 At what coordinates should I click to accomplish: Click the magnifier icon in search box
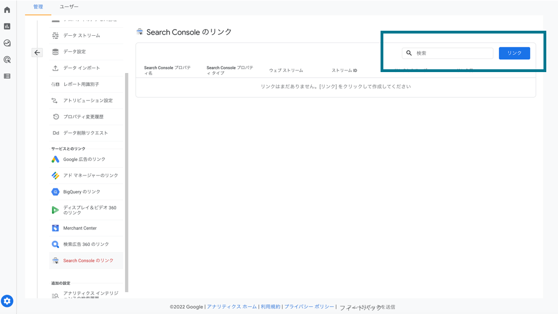[x=409, y=53]
